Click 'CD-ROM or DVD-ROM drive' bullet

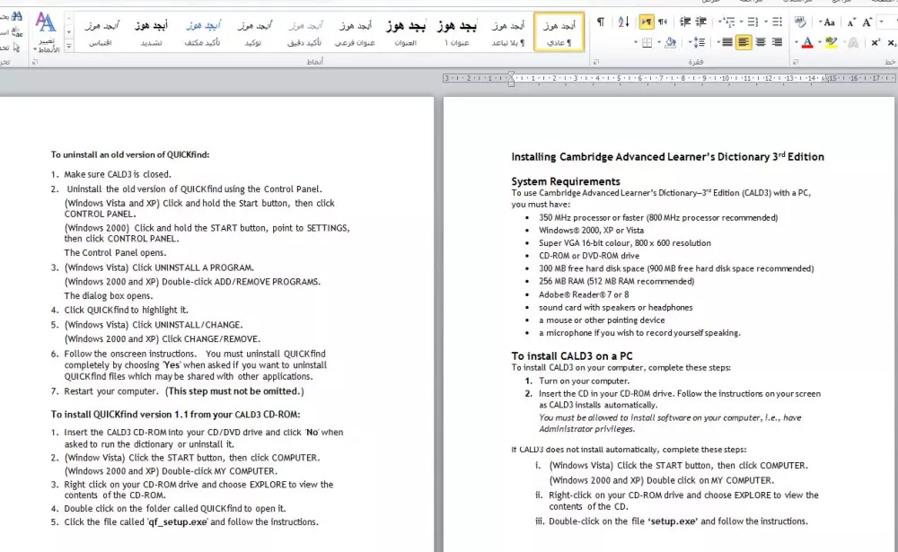pos(589,256)
